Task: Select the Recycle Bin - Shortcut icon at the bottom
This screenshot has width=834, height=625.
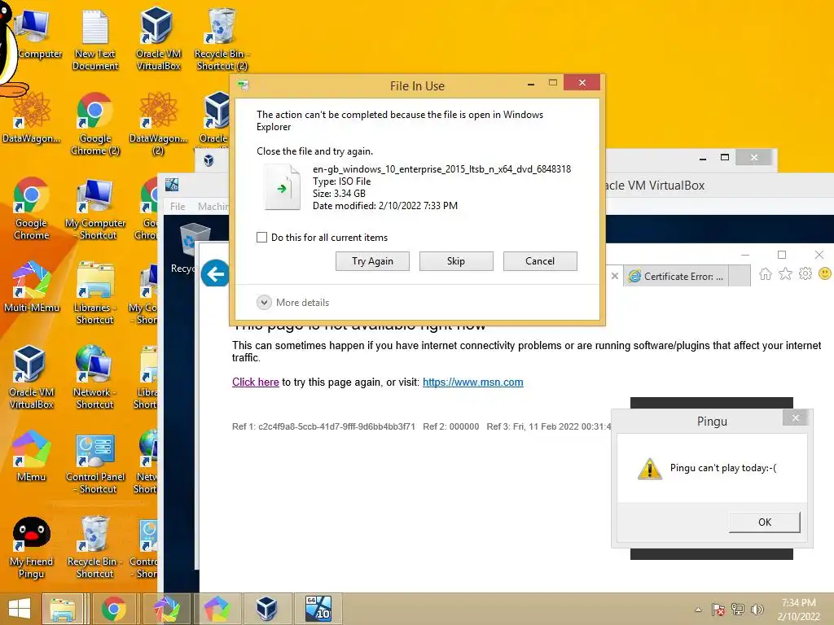Action: [94, 548]
